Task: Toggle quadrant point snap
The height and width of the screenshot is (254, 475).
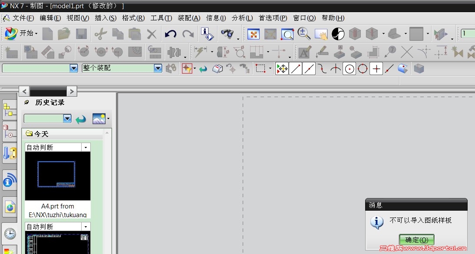Action: 363,68
